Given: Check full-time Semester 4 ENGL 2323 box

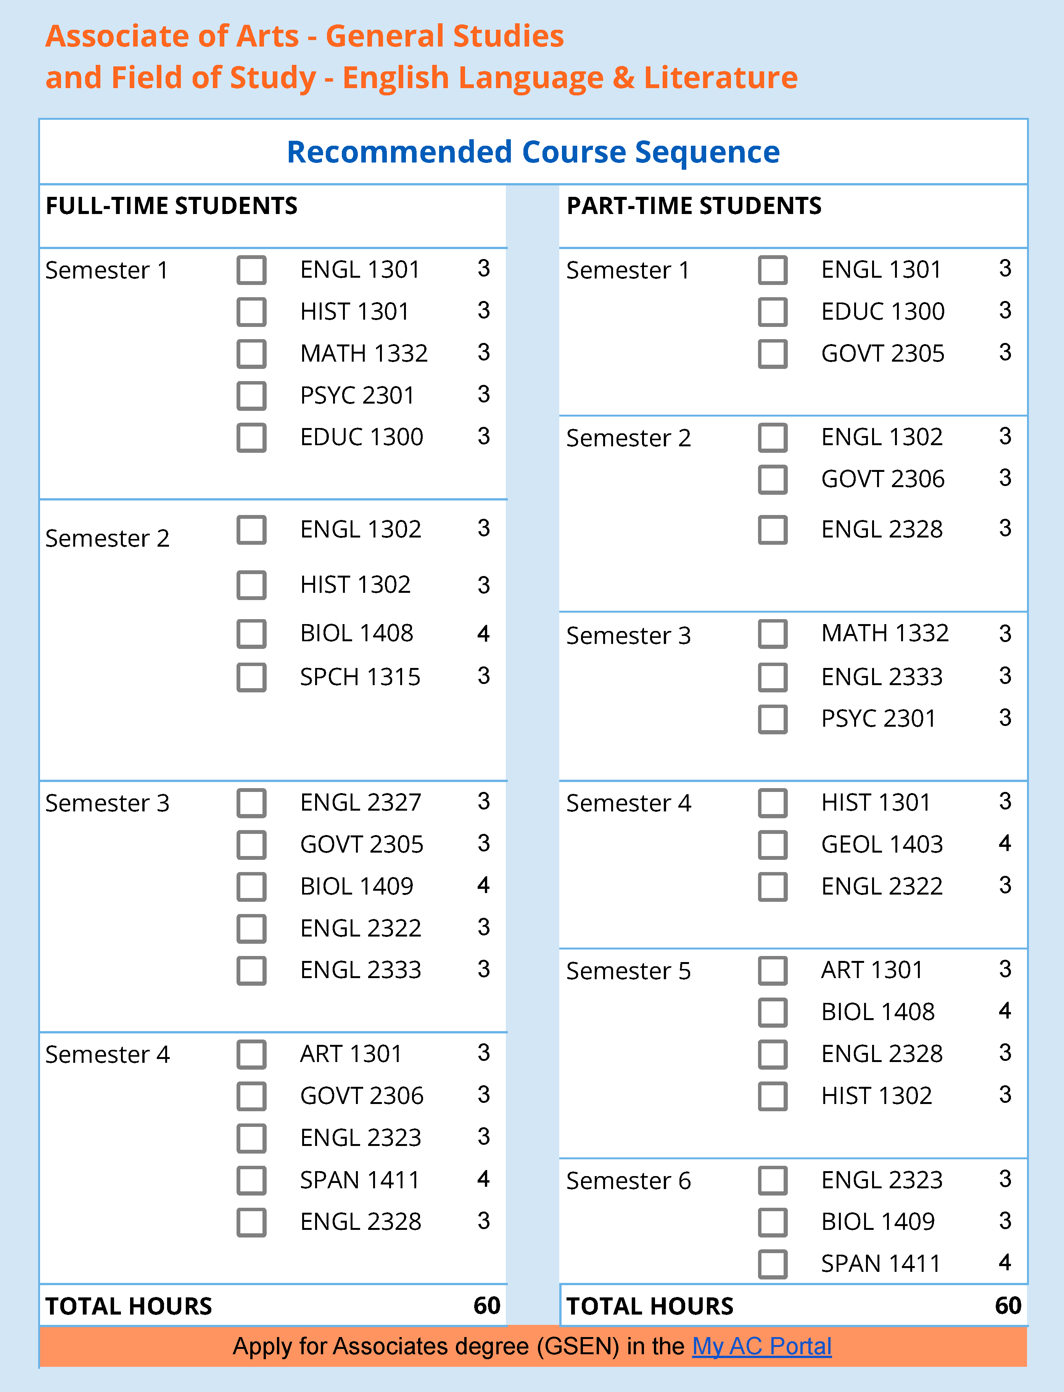Looking at the screenshot, I should point(251,1138).
